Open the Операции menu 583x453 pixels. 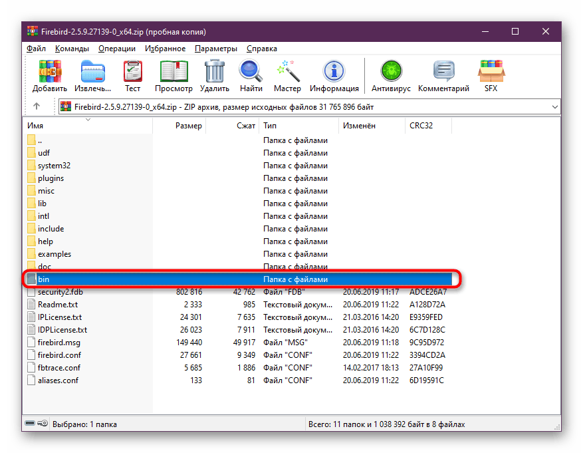click(117, 49)
